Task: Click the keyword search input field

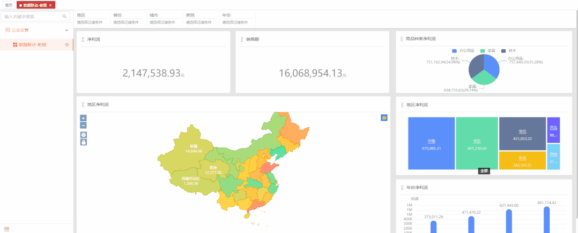Action: [31, 17]
